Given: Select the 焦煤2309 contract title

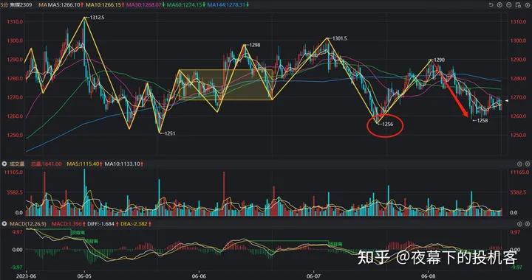Looking at the screenshot, I should [21, 5].
